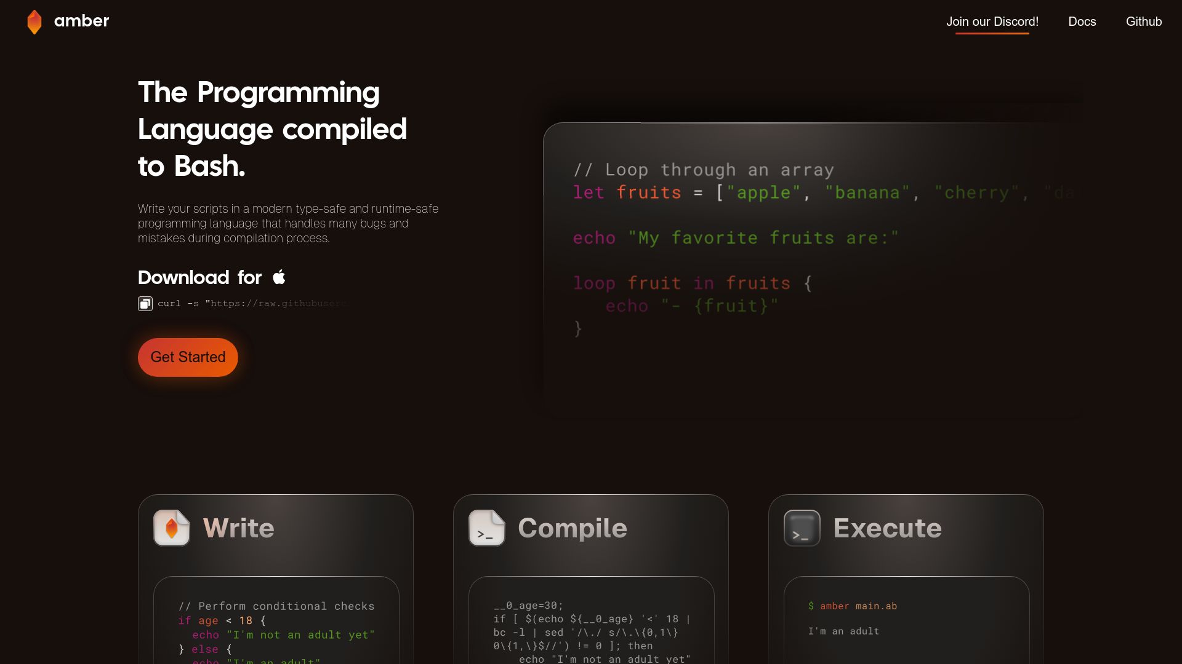Click the amber gem logo icon
Viewport: 1182px width, 664px height.
[x=34, y=22]
